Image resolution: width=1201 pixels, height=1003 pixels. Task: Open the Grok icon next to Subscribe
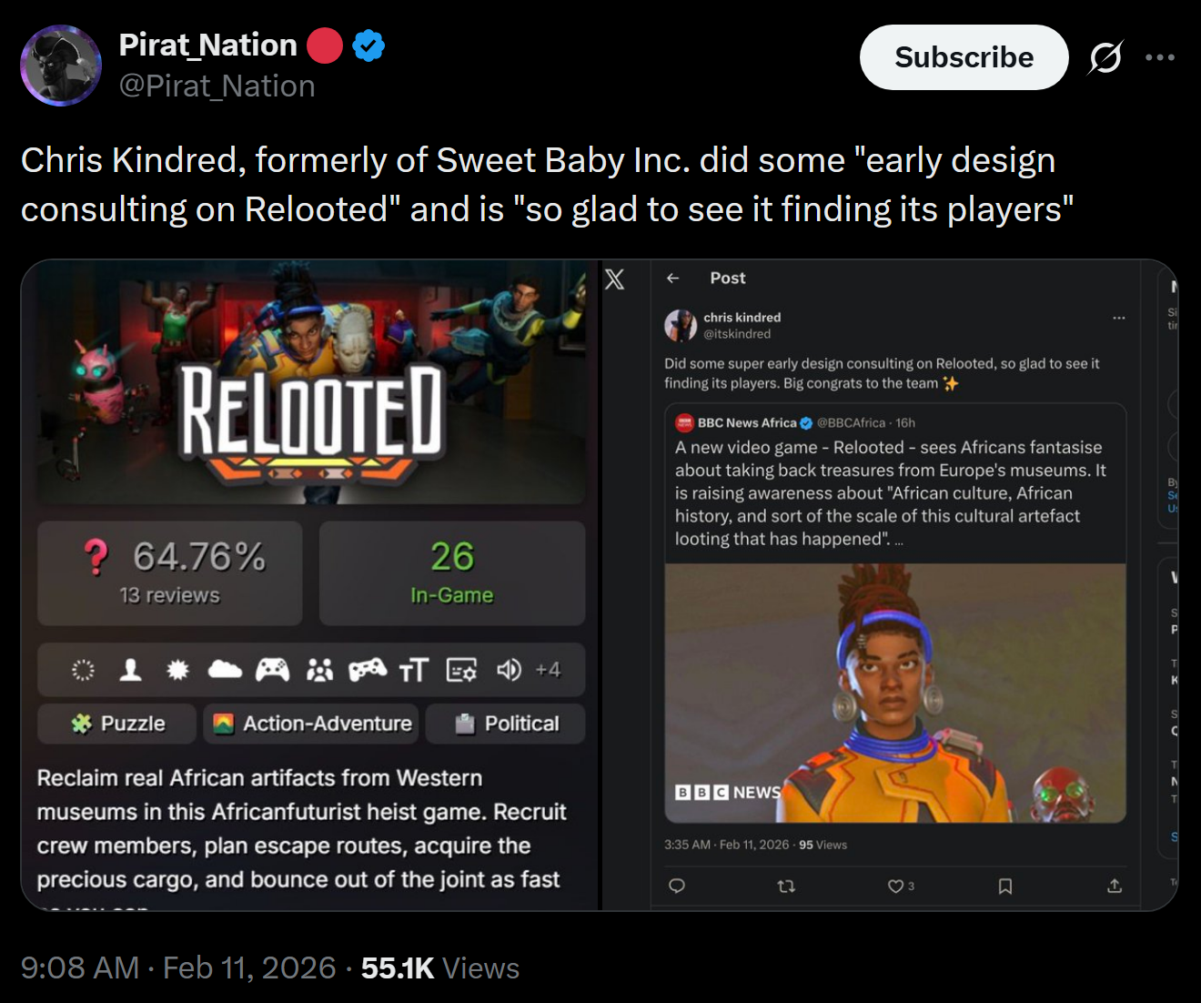(x=1105, y=57)
